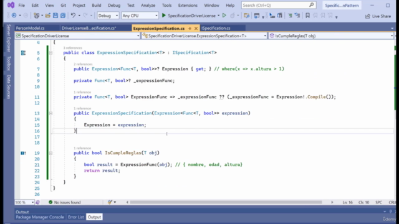
Task: Open the Build menu
Action: [97, 5]
